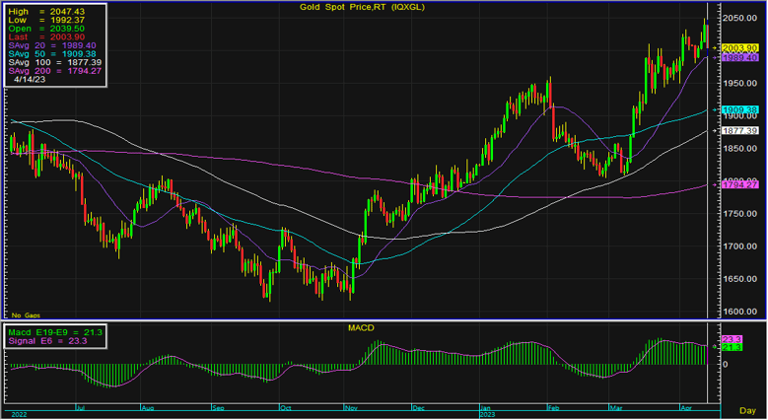Click the cyan 1909.38 moving average tag
Screen dimensions: 768x420
(740, 109)
